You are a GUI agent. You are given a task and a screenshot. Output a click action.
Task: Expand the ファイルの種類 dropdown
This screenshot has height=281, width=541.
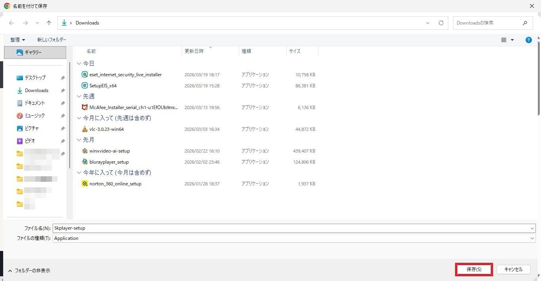[532, 238]
